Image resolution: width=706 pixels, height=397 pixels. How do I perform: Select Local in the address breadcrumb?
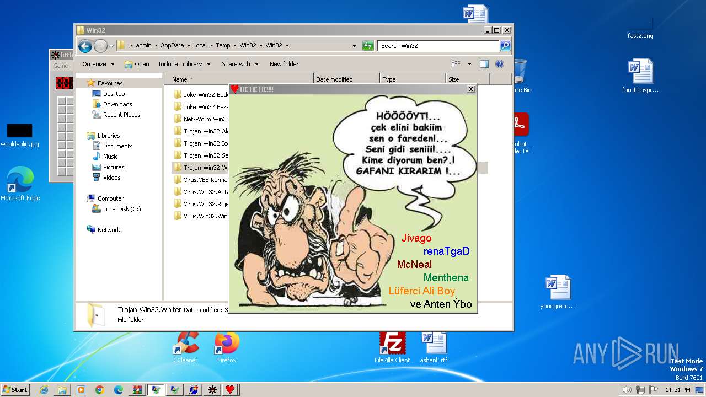coord(200,46)
